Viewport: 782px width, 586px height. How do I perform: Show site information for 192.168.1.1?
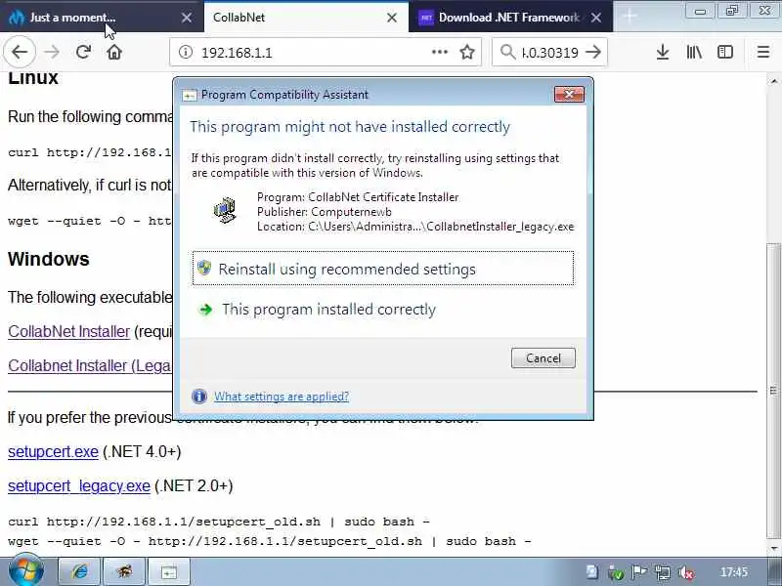point(186,52)
